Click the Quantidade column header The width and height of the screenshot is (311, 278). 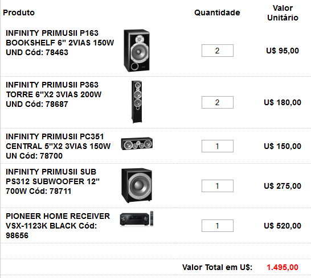[217, 13]
